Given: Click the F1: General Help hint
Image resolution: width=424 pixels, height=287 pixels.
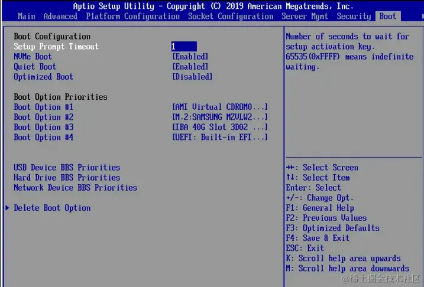Looking at the screenshot, I should [x=320, y=208].
